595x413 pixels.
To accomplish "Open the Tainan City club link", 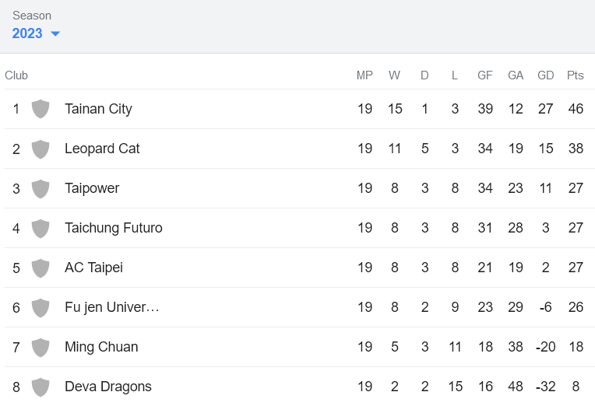I will tap(98, 109).
